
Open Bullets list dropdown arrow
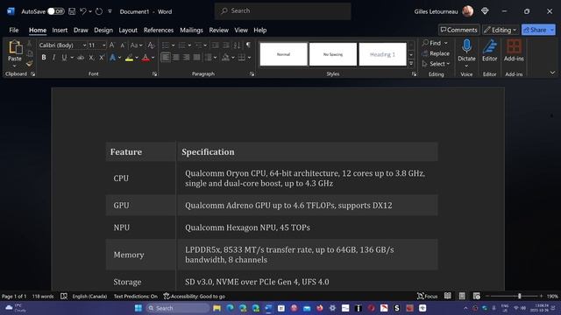(x=174, y=45)
